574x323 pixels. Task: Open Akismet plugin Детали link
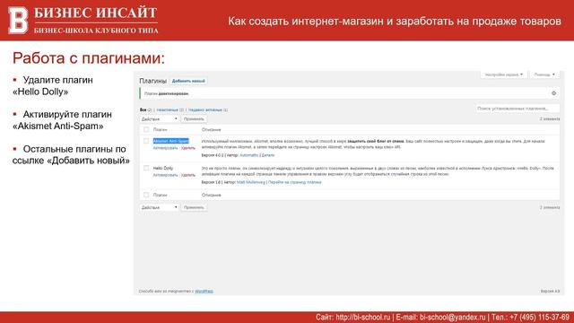[268, 155]
